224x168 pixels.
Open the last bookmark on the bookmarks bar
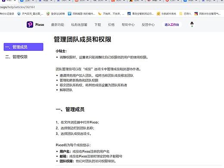(x=208, y=14)
